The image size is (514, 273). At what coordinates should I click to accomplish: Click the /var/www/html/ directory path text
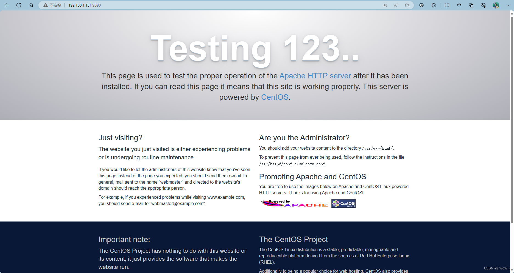(x=377, y=148)
